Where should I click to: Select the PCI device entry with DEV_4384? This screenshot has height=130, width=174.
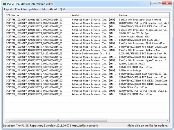(x=34, y=33)
